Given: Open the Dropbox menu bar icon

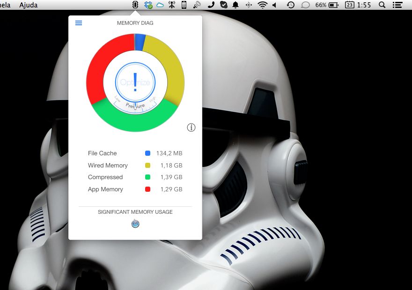Looking at the screenshot, I should click(148, 5).
